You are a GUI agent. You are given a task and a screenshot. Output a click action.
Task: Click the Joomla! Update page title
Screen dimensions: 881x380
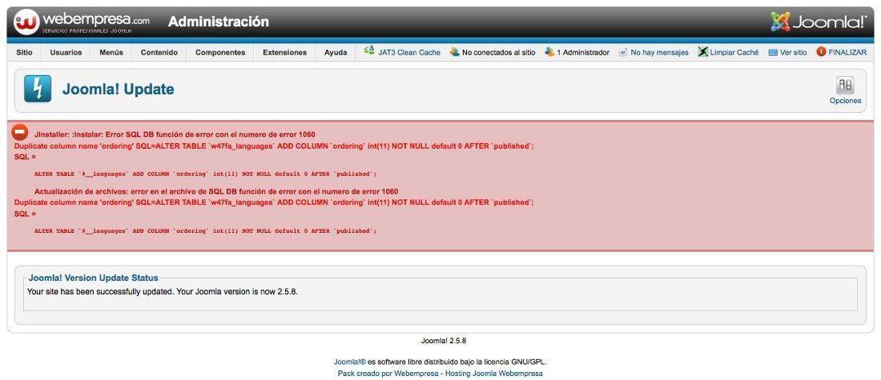pyautogui.click(x=118, y=90)
